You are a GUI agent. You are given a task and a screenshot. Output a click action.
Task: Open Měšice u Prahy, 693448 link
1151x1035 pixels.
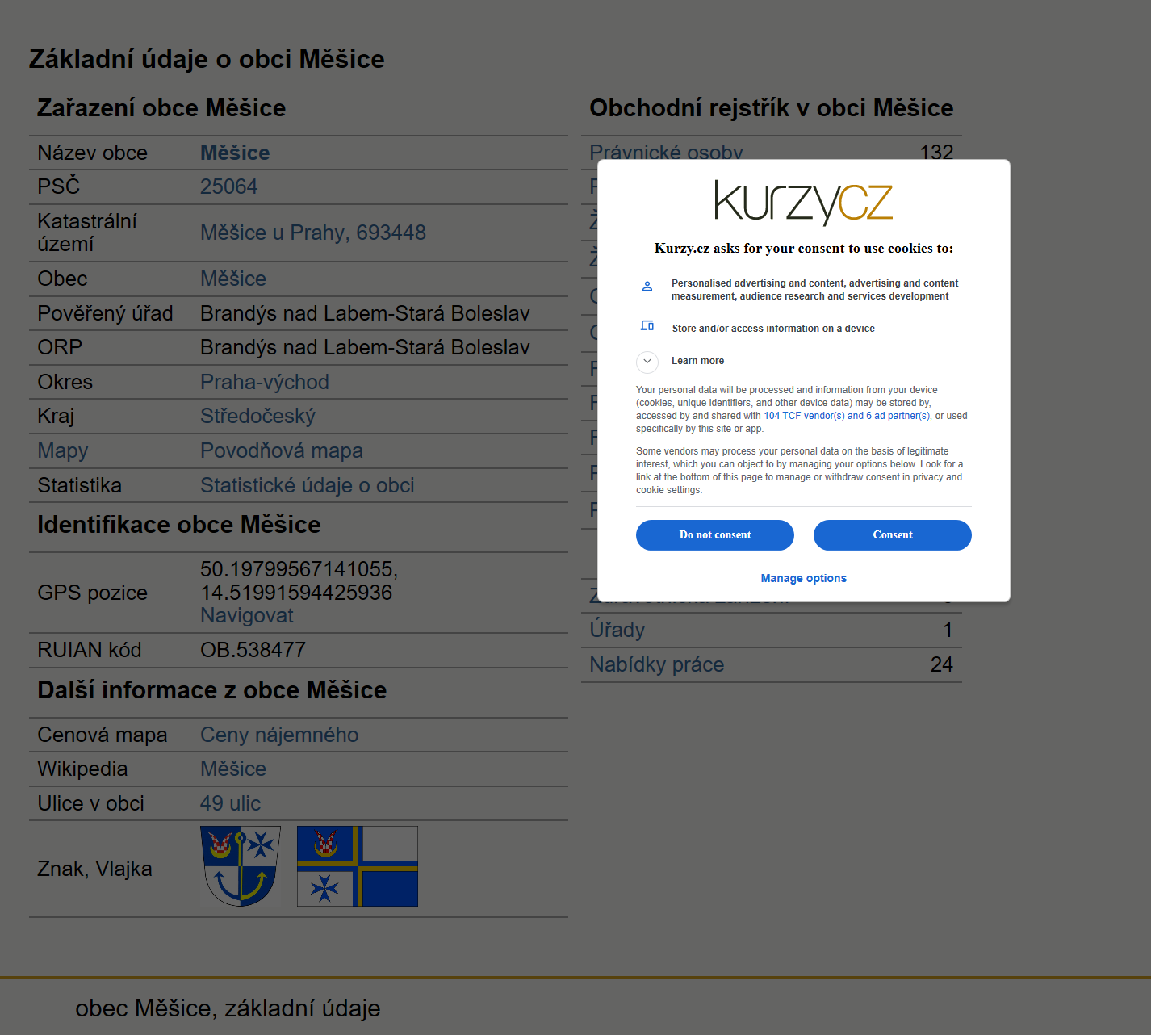[313, 233]
